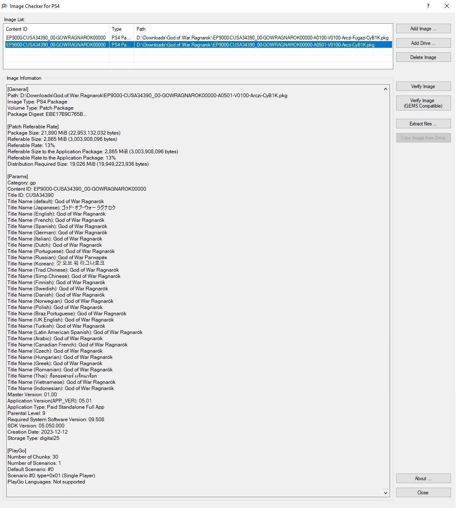The height and width of the screenshot is (508, 456).
Task: Click the [PlayGo] section header text
Action: (x=17, y=451)
